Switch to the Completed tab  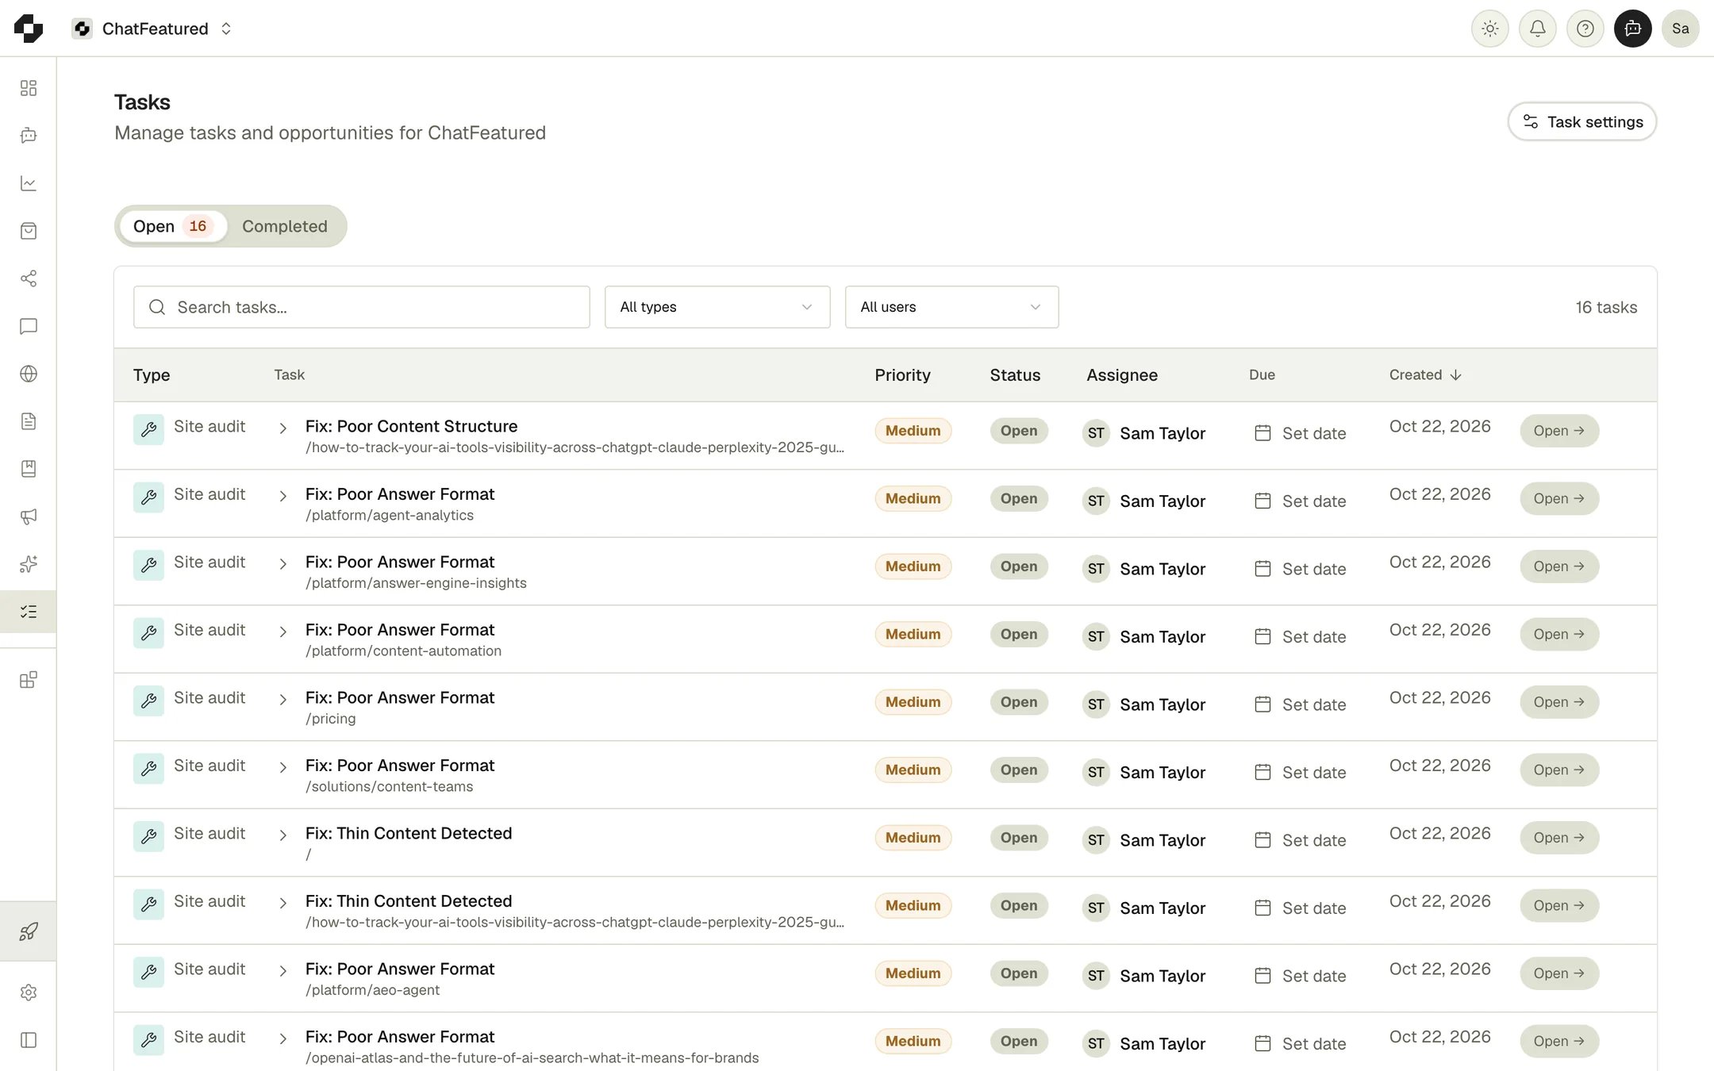[x=284, y=226]
